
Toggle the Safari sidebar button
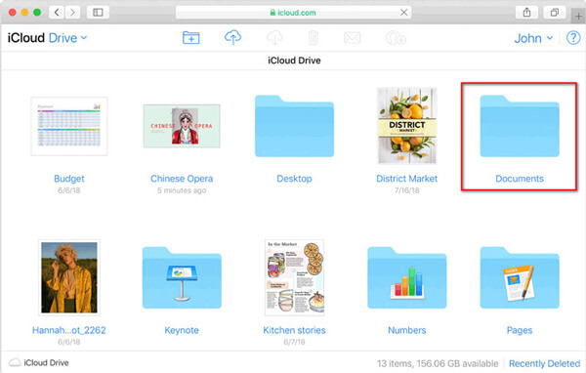[98, 13]
